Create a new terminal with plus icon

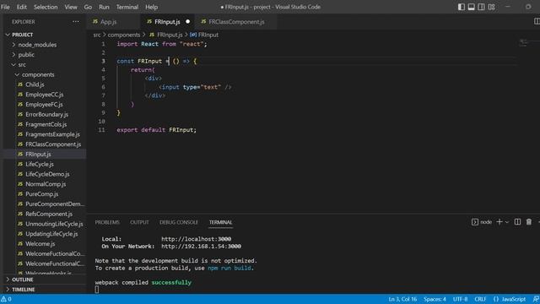pyautogui.click(x=499, y=222)
